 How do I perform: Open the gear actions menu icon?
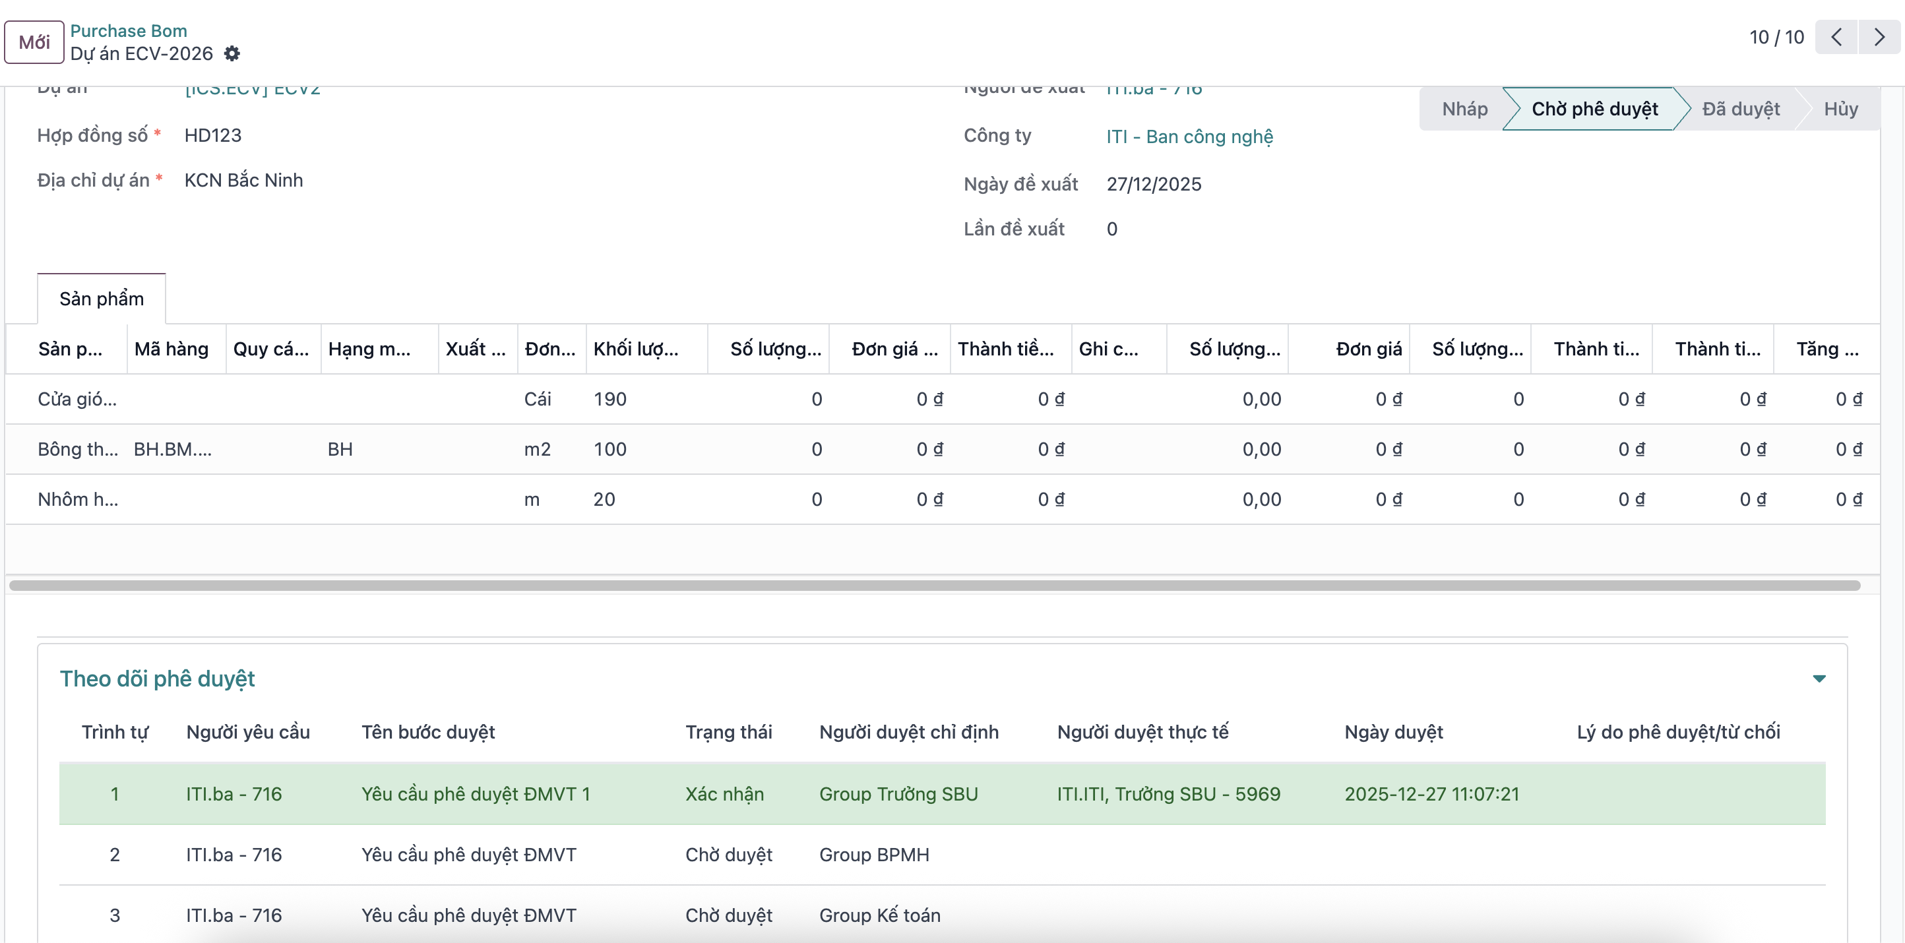[232, 53]
